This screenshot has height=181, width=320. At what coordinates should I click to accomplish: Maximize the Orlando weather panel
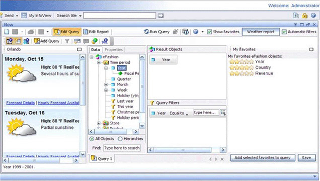(x=79, y=49)
